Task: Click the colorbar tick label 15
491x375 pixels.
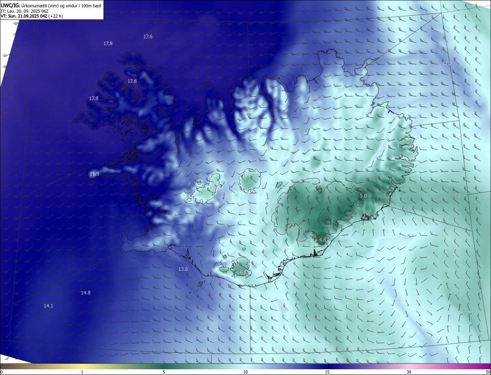Action: point(327,372)
